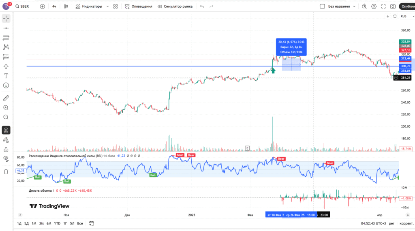Select the Все date range

click(x=80, y=223)
